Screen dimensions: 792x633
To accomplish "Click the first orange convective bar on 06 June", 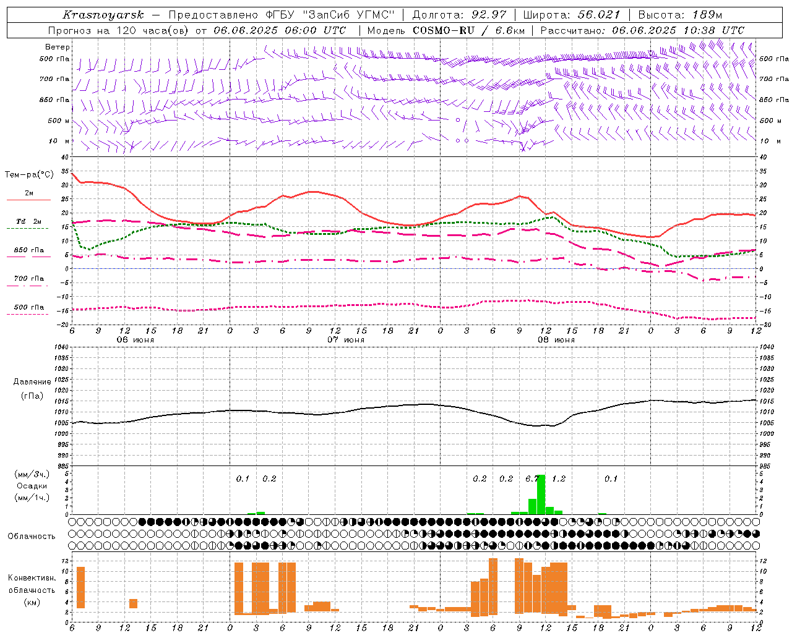I will tap(80, 587).
